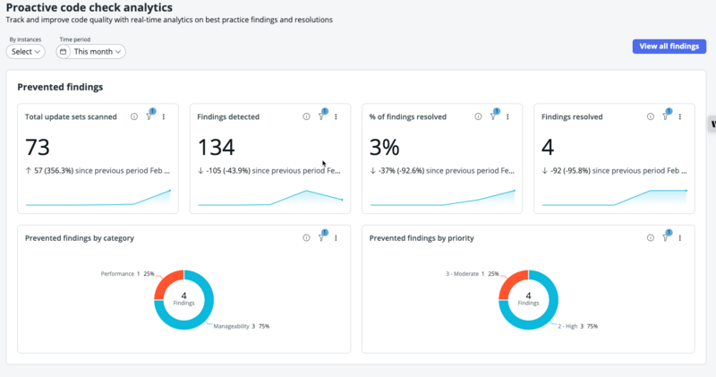The height and width of the screenshot is (377, 716).
Task: Click info icon on Prevented findings by priority
Action: [651, 237]
